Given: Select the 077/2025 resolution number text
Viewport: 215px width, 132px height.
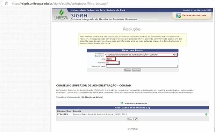Looking at the screenshot, I should point(62,114).
